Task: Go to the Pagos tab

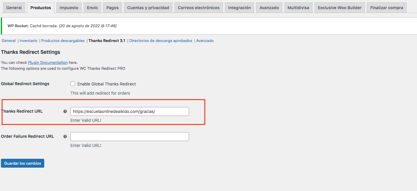Action: [112, 8]
